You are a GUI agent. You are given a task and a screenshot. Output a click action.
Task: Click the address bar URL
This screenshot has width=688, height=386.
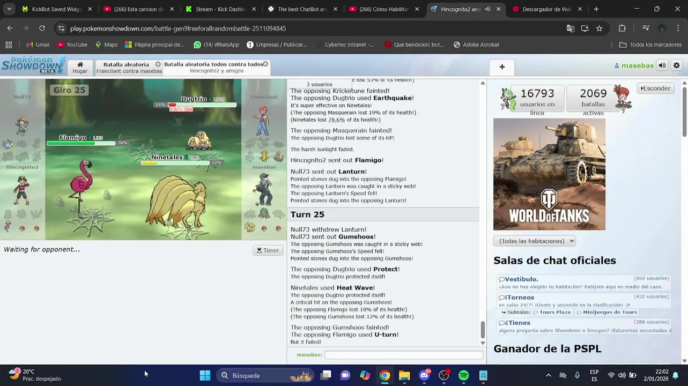coord(178,28)
